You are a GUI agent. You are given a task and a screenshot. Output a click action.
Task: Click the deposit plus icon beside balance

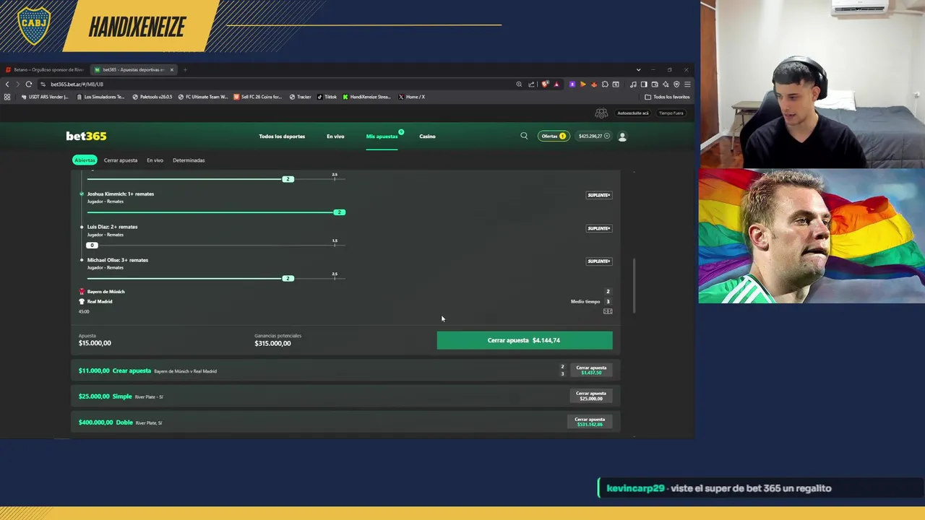607,136
